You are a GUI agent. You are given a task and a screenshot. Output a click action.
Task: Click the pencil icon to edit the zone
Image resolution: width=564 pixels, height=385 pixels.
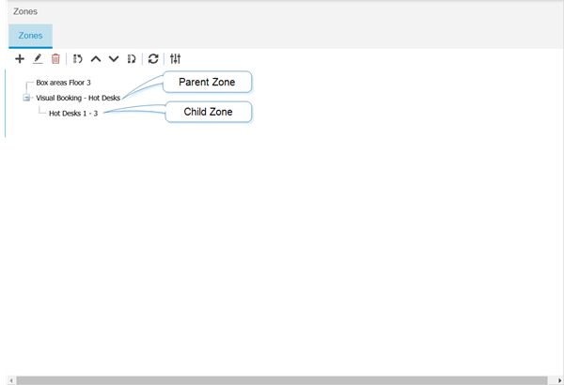(38, 59)
